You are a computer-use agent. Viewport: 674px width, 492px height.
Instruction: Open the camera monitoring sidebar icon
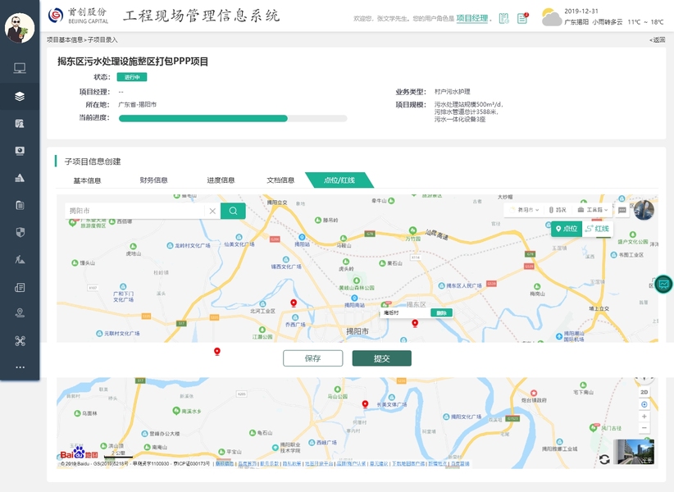coord(20,151)
